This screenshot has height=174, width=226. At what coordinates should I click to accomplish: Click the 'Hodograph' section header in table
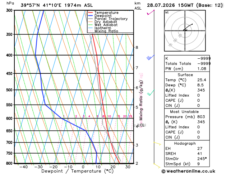185,144
